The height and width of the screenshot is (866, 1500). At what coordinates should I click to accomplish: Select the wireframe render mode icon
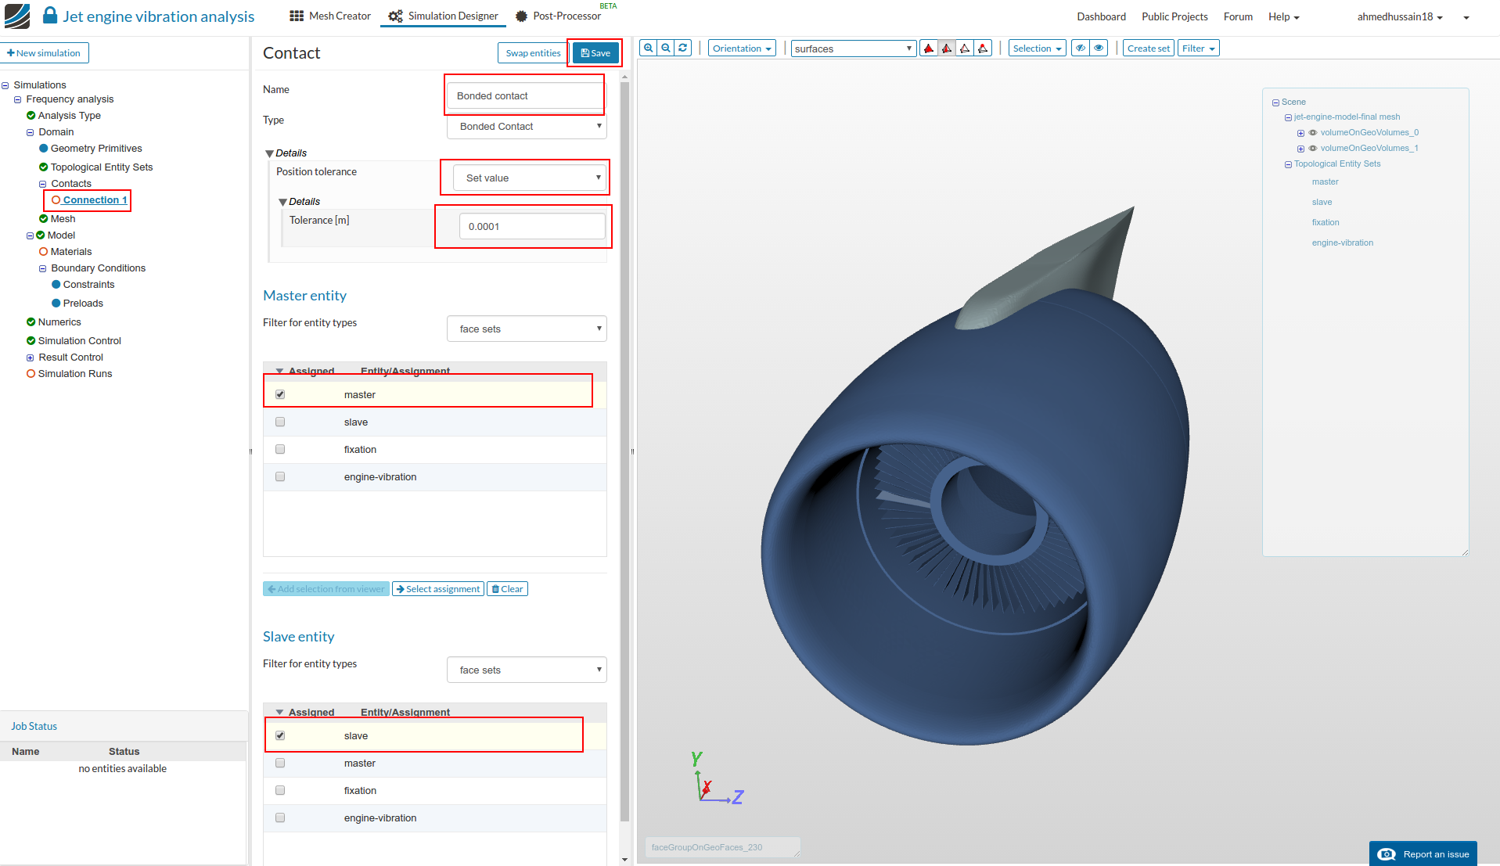(965, 49)
